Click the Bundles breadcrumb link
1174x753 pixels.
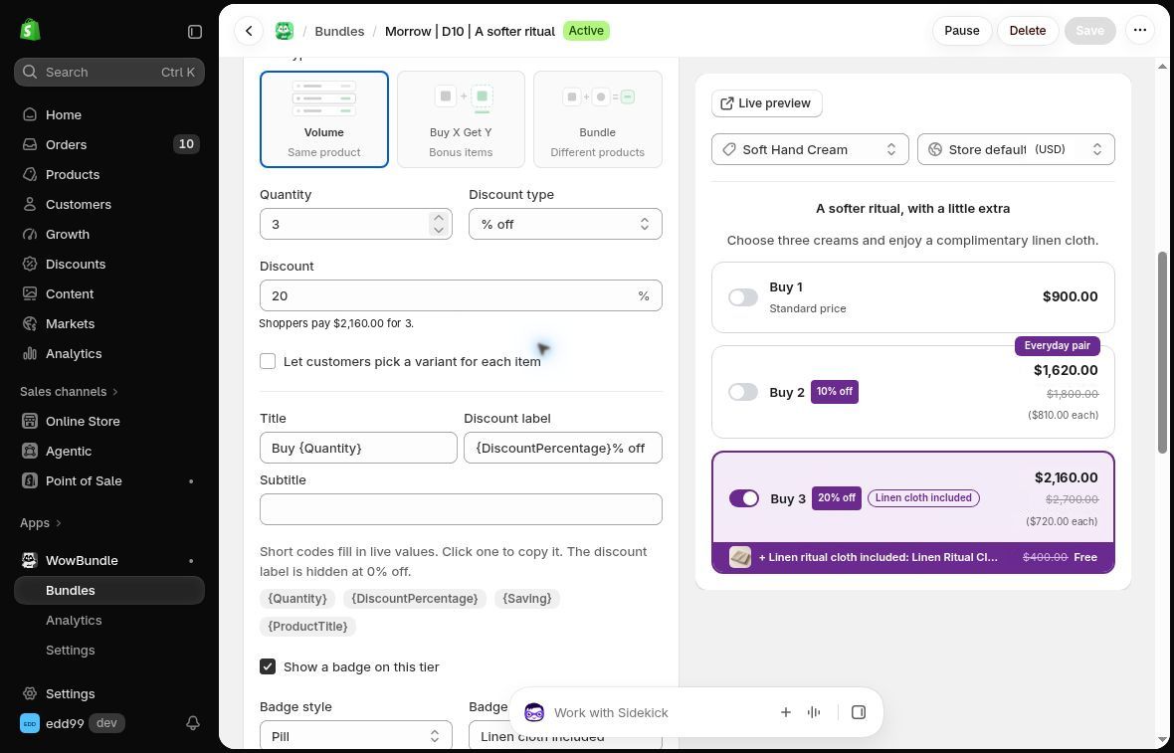(x=339, y=31)
